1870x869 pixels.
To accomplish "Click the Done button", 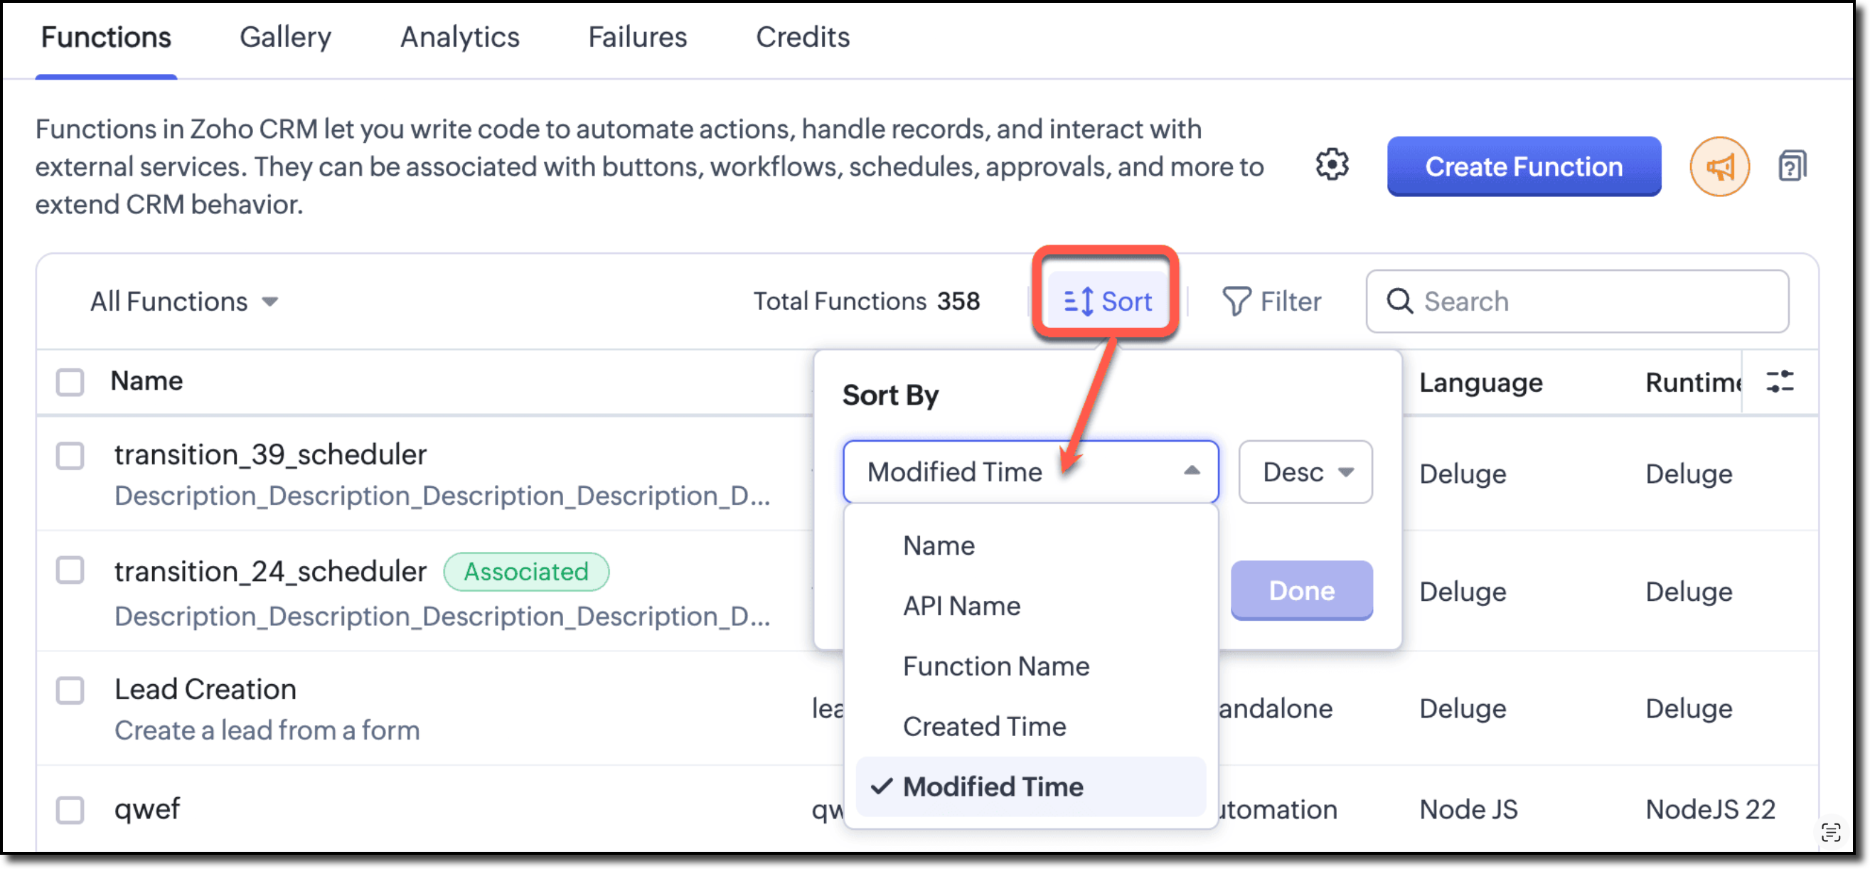I will 1302,591.
